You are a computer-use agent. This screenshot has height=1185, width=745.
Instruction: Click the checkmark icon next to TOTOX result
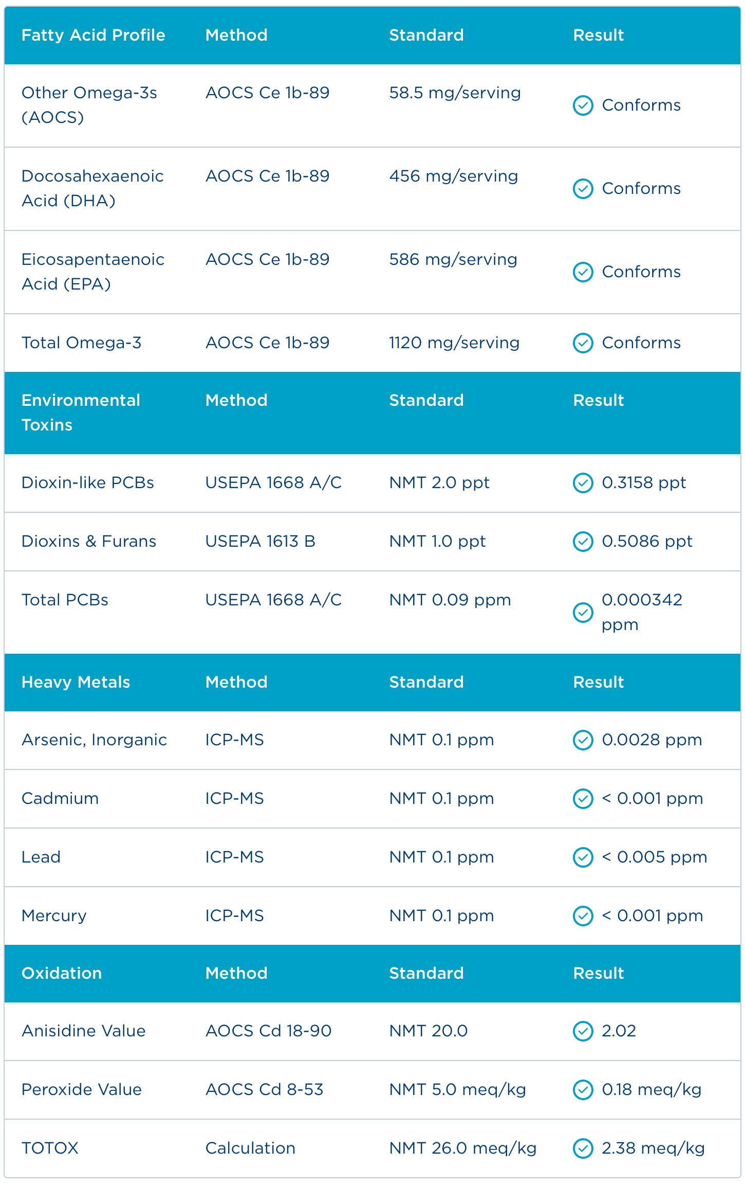pos(583,1148)
